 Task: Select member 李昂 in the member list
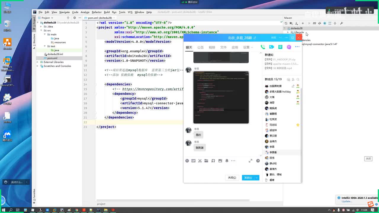click(x=272, y=147)
